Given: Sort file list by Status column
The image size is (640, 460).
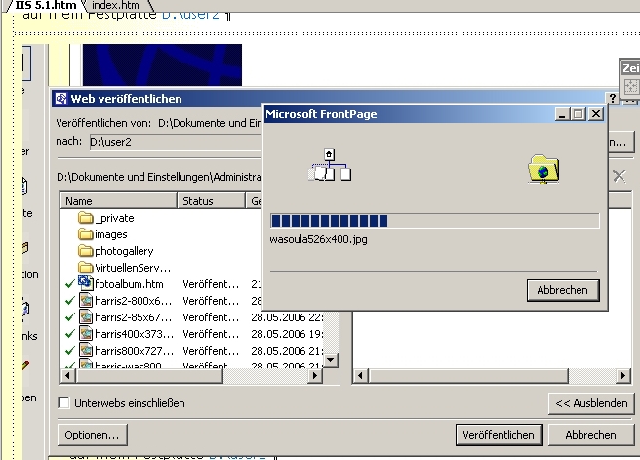Looking at the screenshot, I should pos(210,200).
